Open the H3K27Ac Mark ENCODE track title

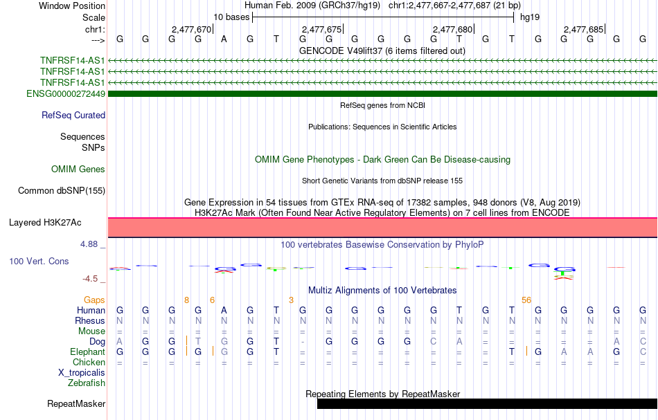382,212
